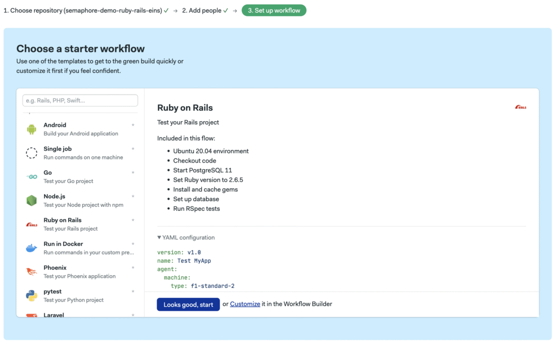Image resolution: width=555 pixels, height=344 pixels.
Task: Click 'Ruby on Rails' name in the template list
Action: point(63,220)
